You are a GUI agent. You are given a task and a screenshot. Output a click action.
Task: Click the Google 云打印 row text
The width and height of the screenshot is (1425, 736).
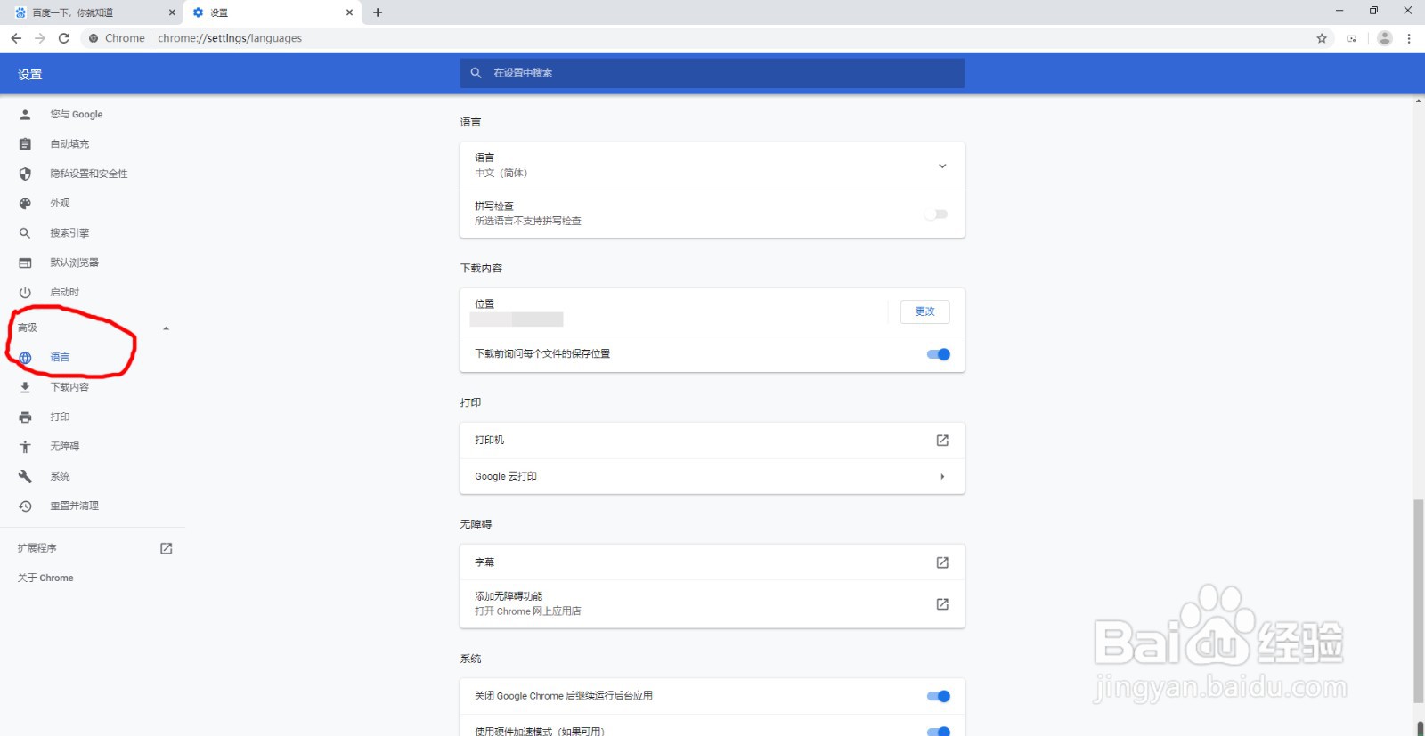pyautogui.click(x=506, y=477)
